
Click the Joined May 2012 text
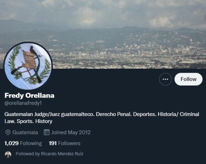[71, 132]
